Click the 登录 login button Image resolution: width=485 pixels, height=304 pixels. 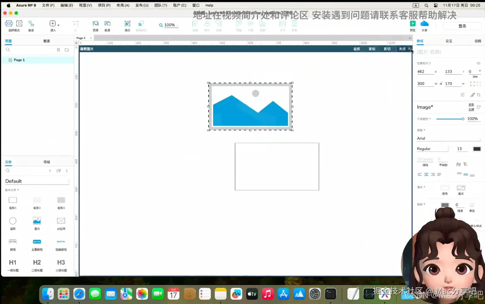[x=462, y=26]
